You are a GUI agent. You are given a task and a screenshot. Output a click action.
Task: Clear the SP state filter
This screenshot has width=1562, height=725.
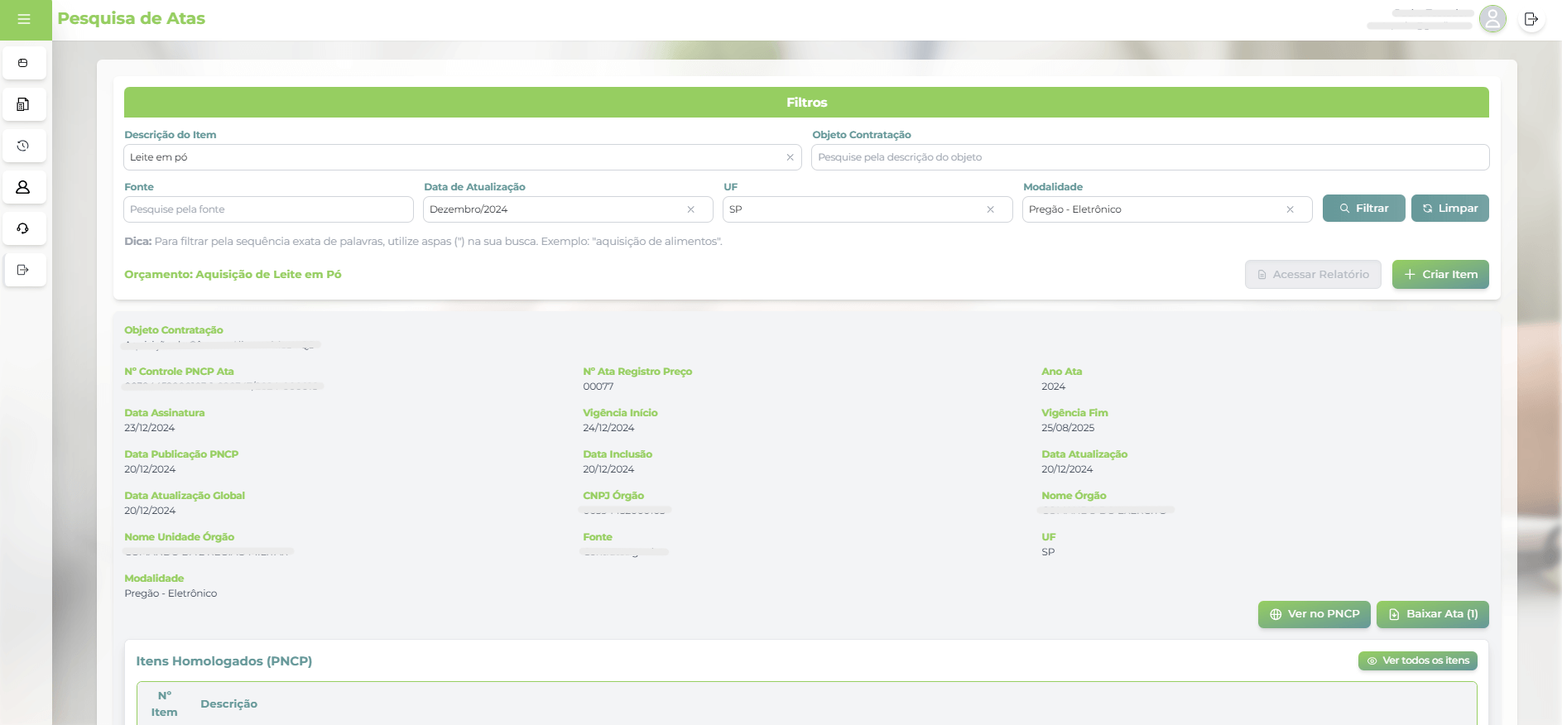(x=990, y=209)
